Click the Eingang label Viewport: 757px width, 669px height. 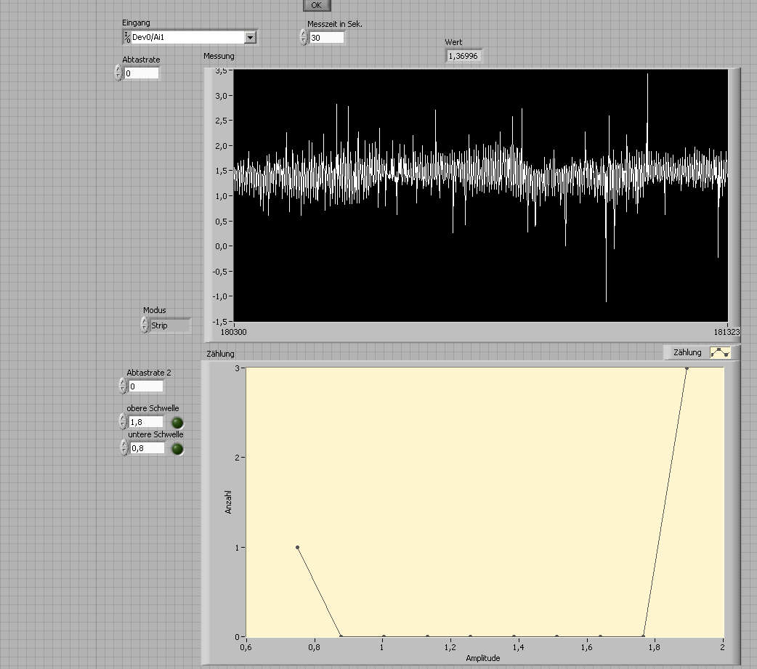pyautogui.click(x=136, y=23)
